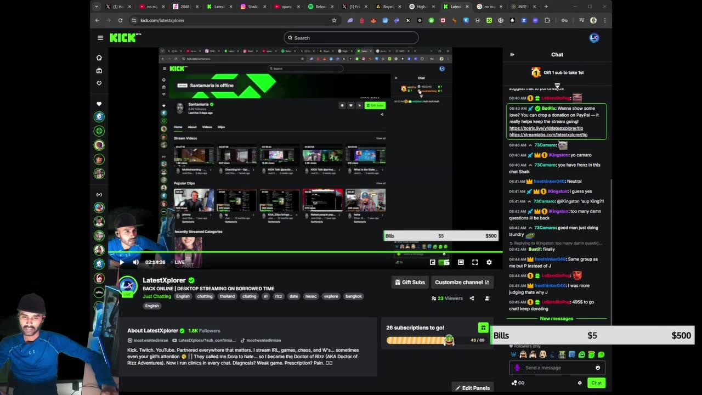Select the music tag
The width and height of the screenshot is (702, 395).
click(311, 296)
